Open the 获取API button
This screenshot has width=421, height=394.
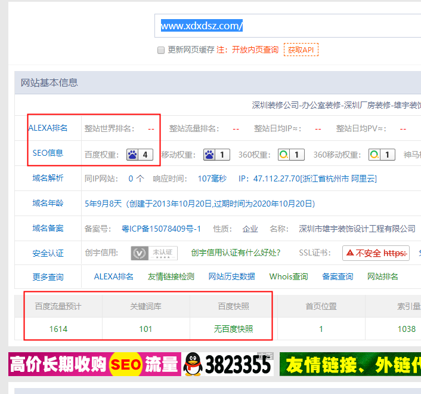click(301, 50)
